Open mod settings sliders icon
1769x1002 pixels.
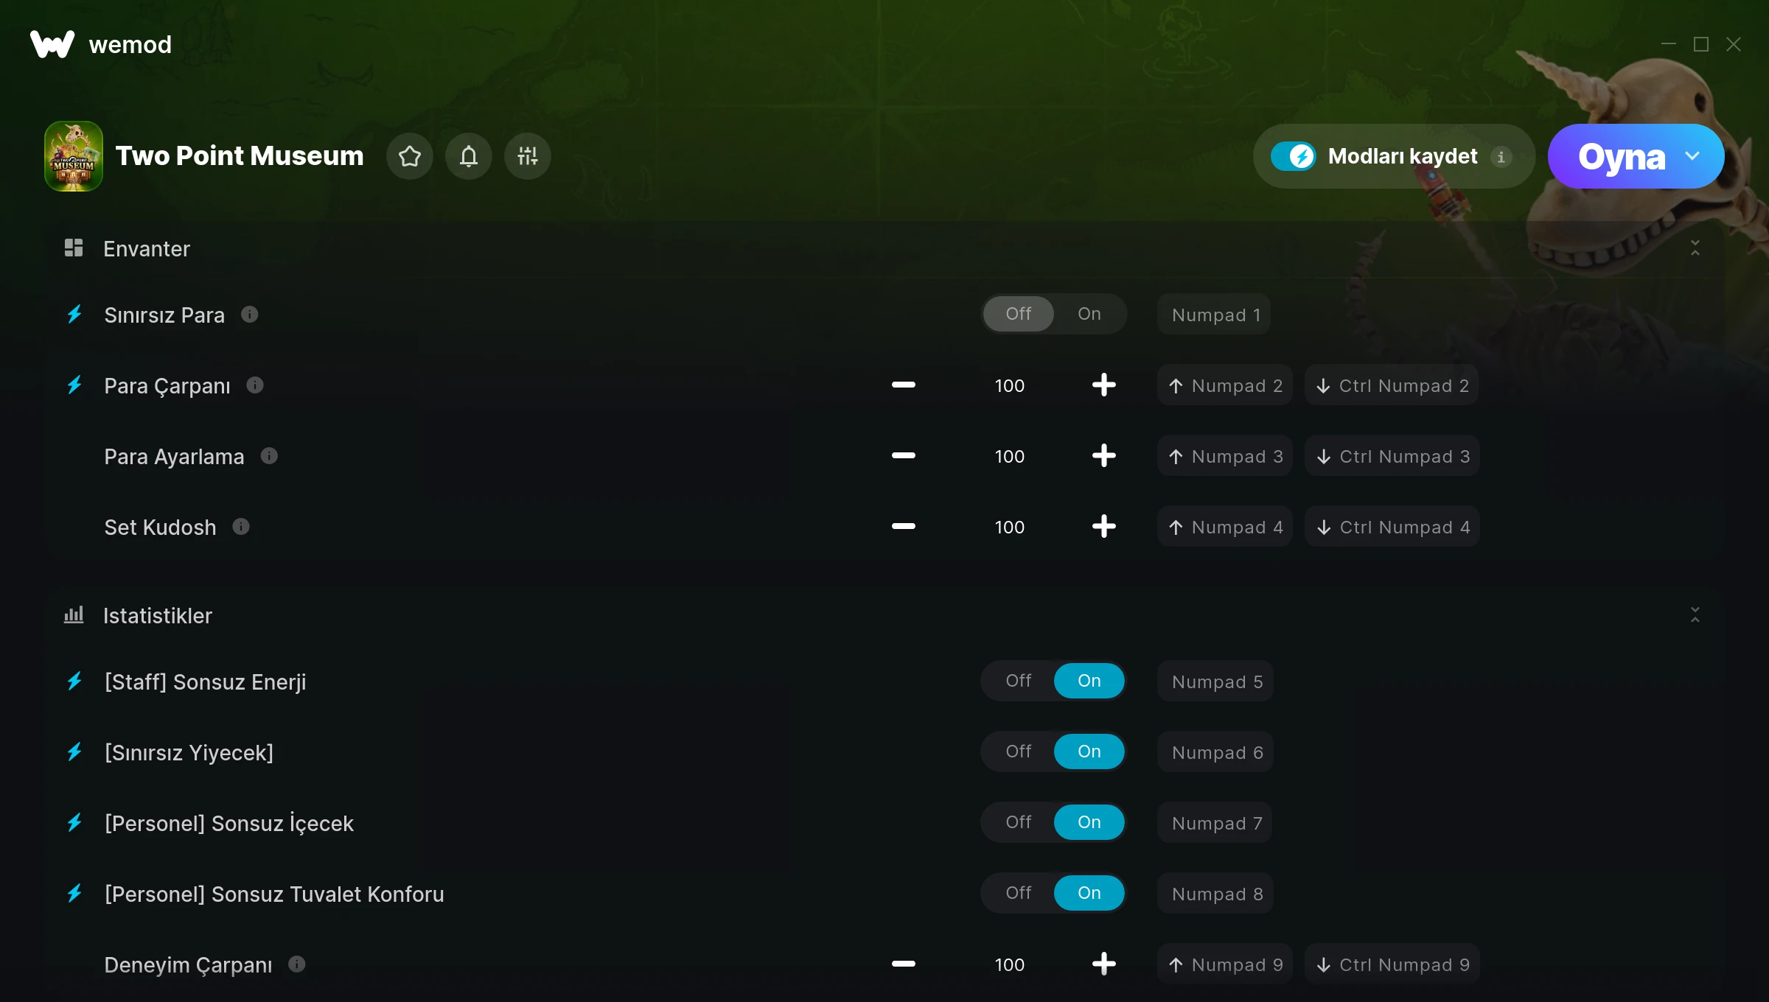point(528,156)
